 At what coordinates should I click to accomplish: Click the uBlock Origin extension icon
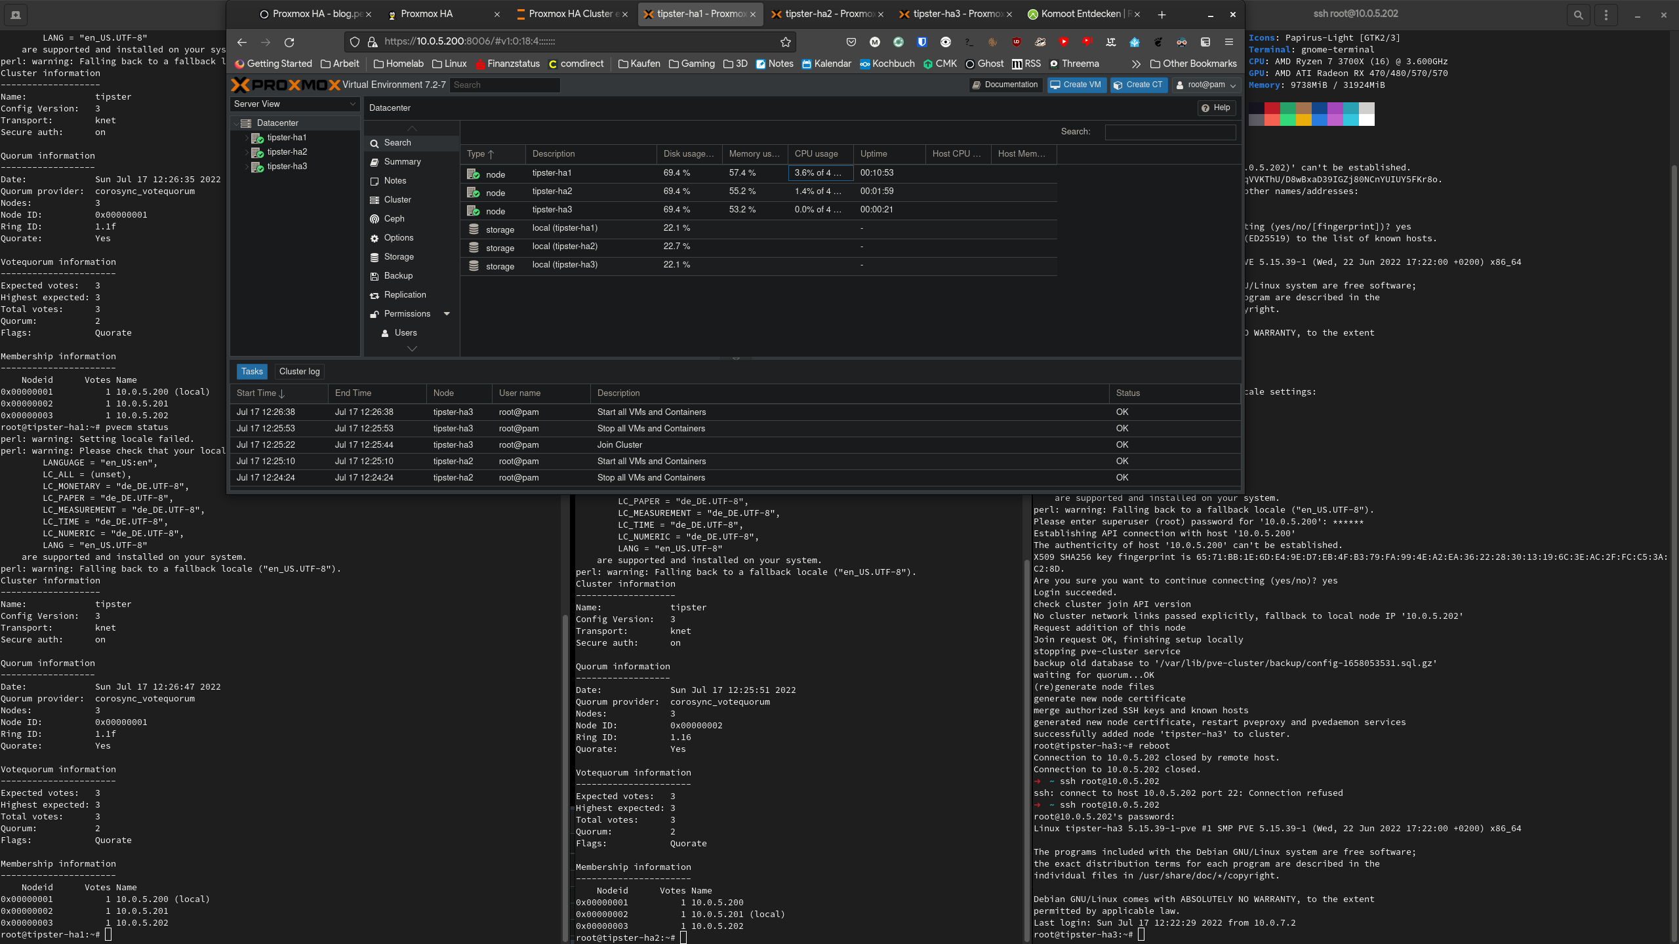click(1017, 42)
